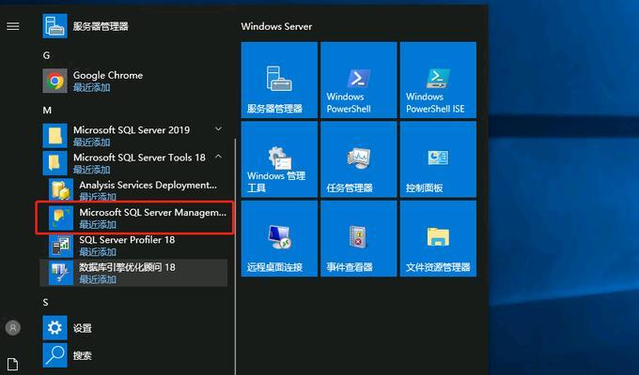Click the Microsoft SQL Server Tools 18 folder icon

point(55,163)
